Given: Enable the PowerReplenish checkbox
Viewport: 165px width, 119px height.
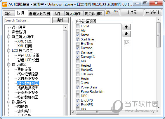Looking at the screenshot, I should click(77, 92).
